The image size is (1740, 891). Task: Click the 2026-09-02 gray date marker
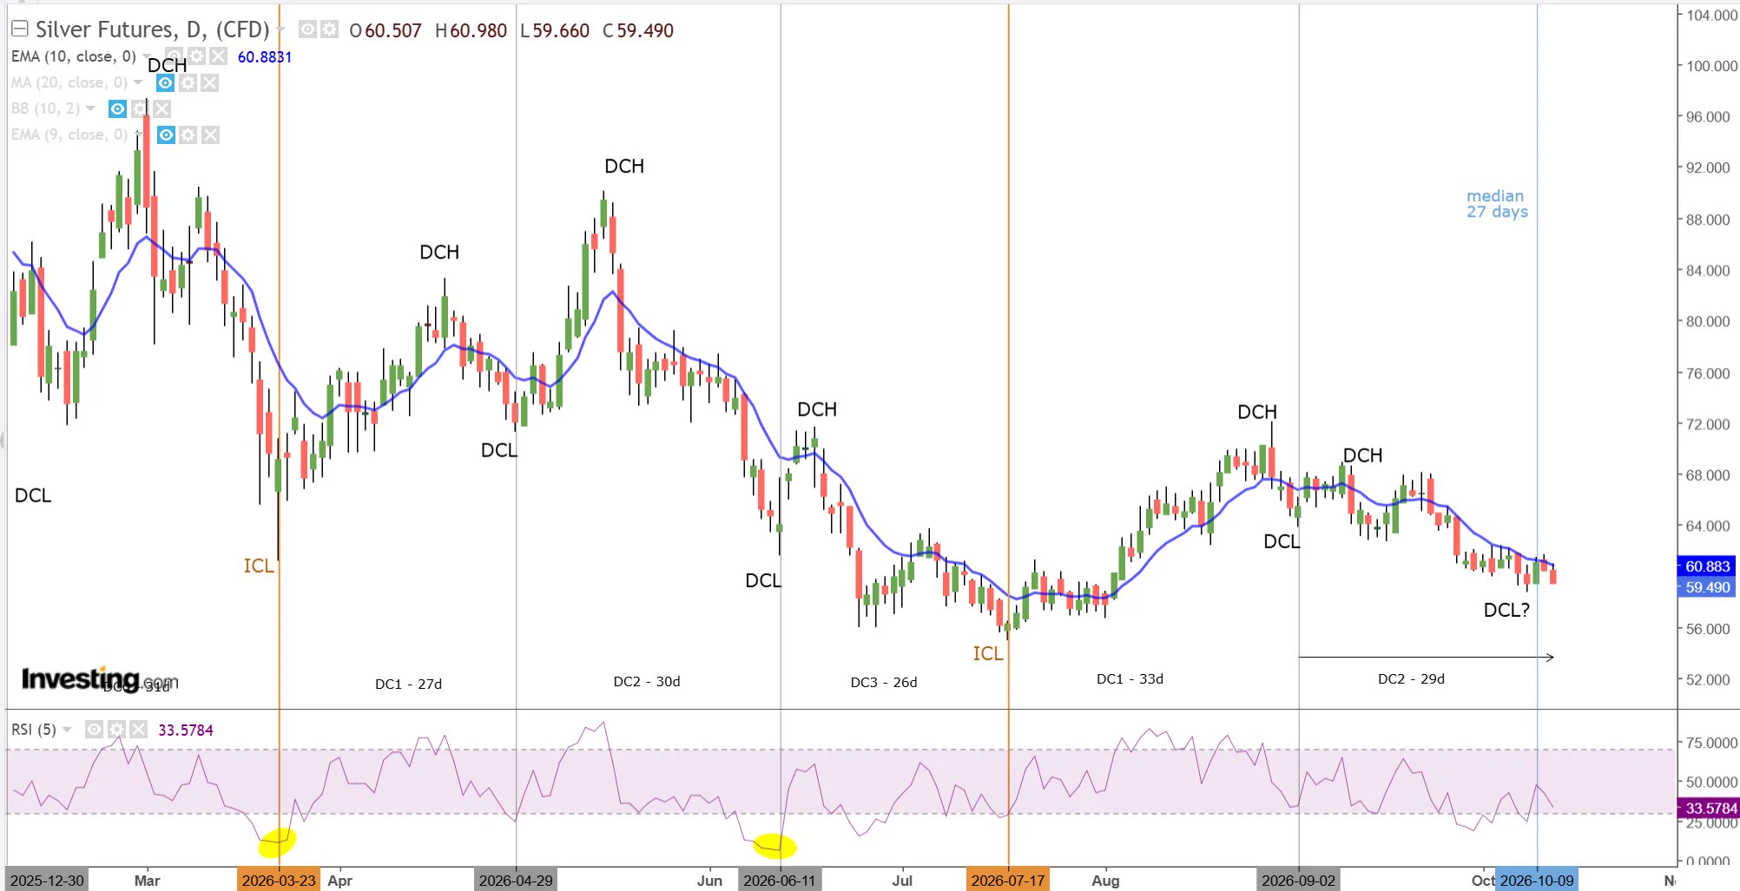pyautogui.click(x=1298, y=880)
